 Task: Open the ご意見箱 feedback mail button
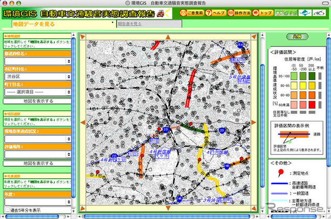click(x=192, y=13)
